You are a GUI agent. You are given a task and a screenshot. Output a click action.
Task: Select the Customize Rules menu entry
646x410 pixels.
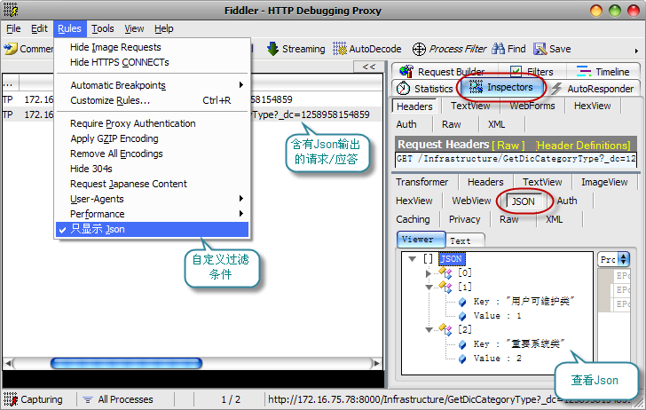110,100
